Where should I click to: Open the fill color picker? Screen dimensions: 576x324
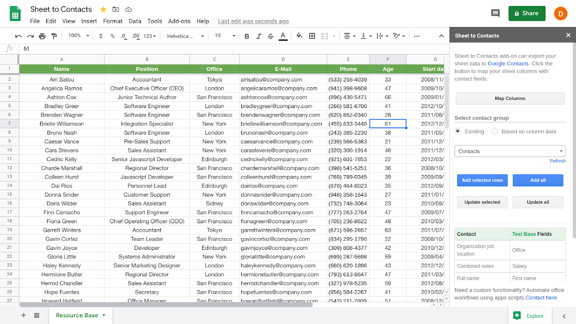pos(299,36)
